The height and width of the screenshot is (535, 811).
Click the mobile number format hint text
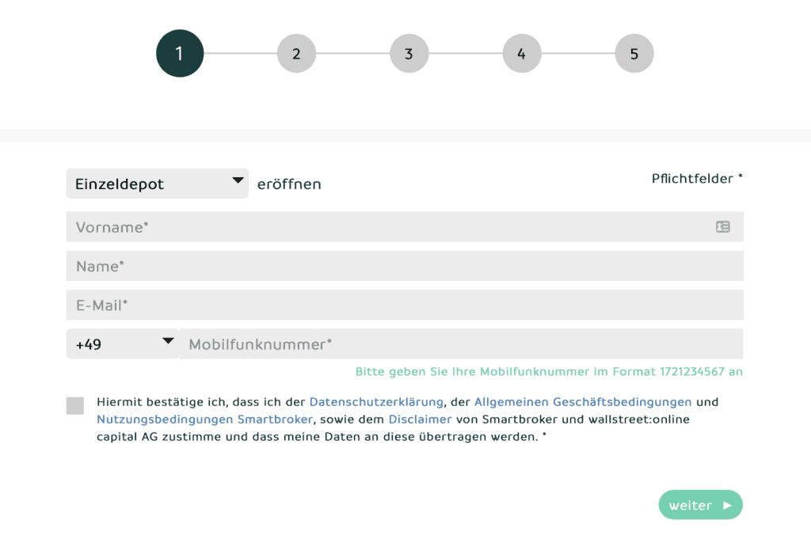pyautogui.click(x=549, y=372)
